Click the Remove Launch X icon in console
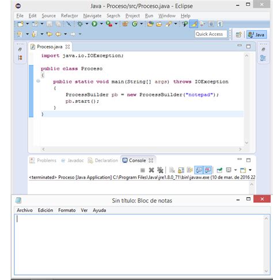This screenshot has height=280, width=273. (x=151, y=170)
